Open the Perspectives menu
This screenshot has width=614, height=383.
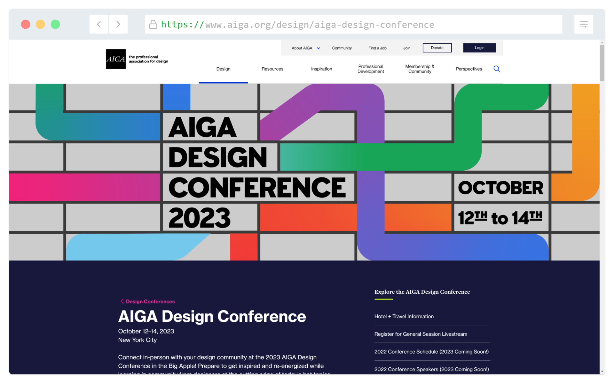[x=469, y=69]
